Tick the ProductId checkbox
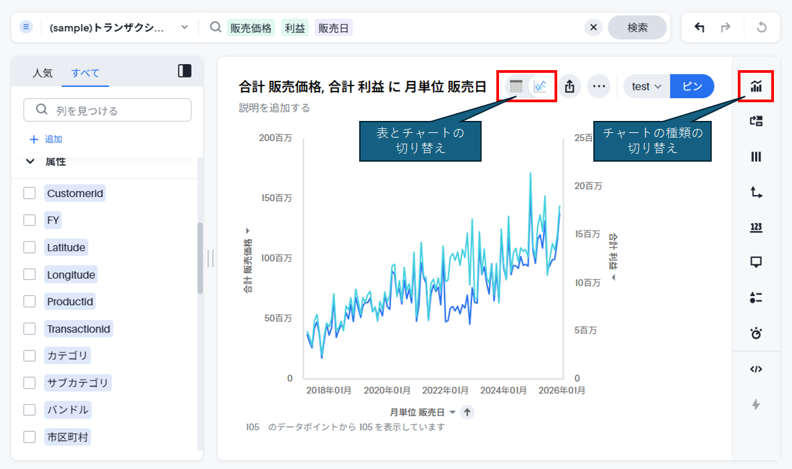Viewport: 792px width, 469px height. click(x=29, y=301)
